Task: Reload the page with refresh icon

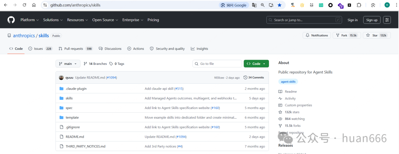Action: pyautogui.click(x=24, y=5)
